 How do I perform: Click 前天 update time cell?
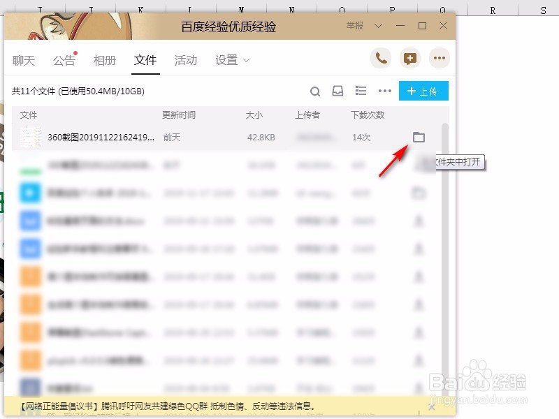[172, 137]
